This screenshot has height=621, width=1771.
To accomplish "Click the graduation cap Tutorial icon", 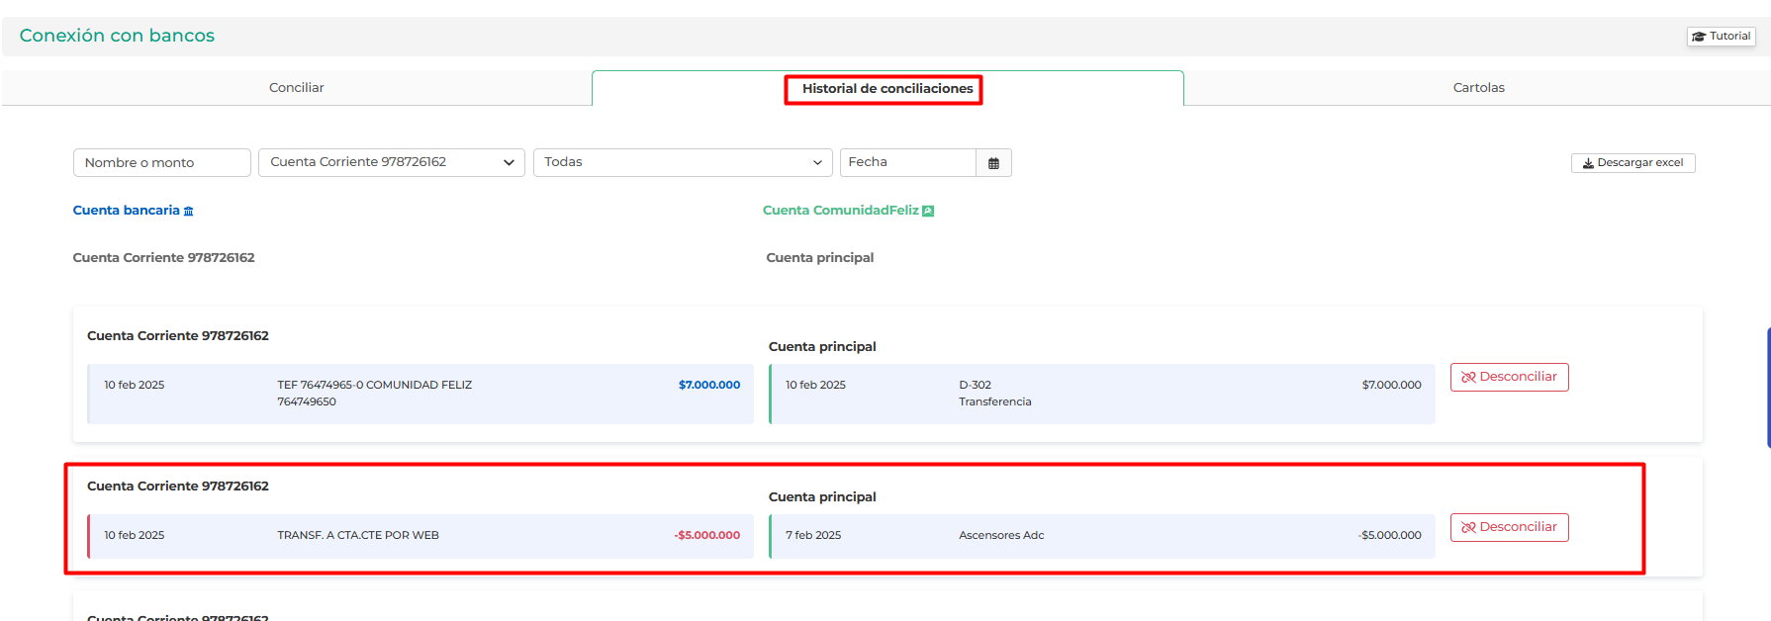I will (1699, 37).
